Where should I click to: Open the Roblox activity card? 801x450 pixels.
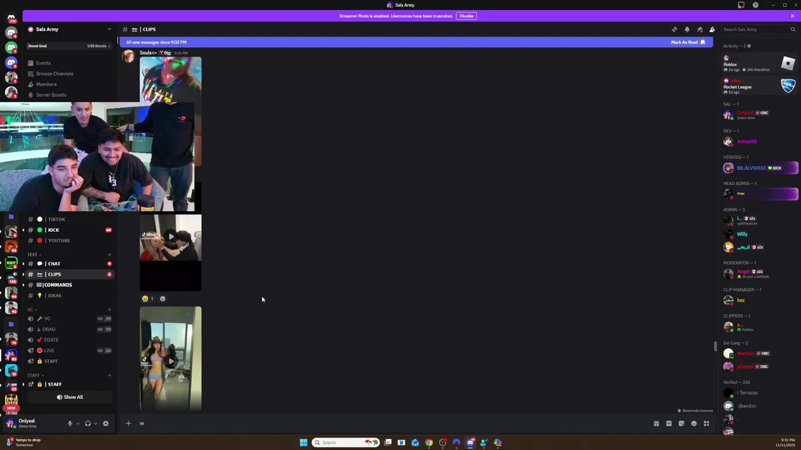click(759, 64)
